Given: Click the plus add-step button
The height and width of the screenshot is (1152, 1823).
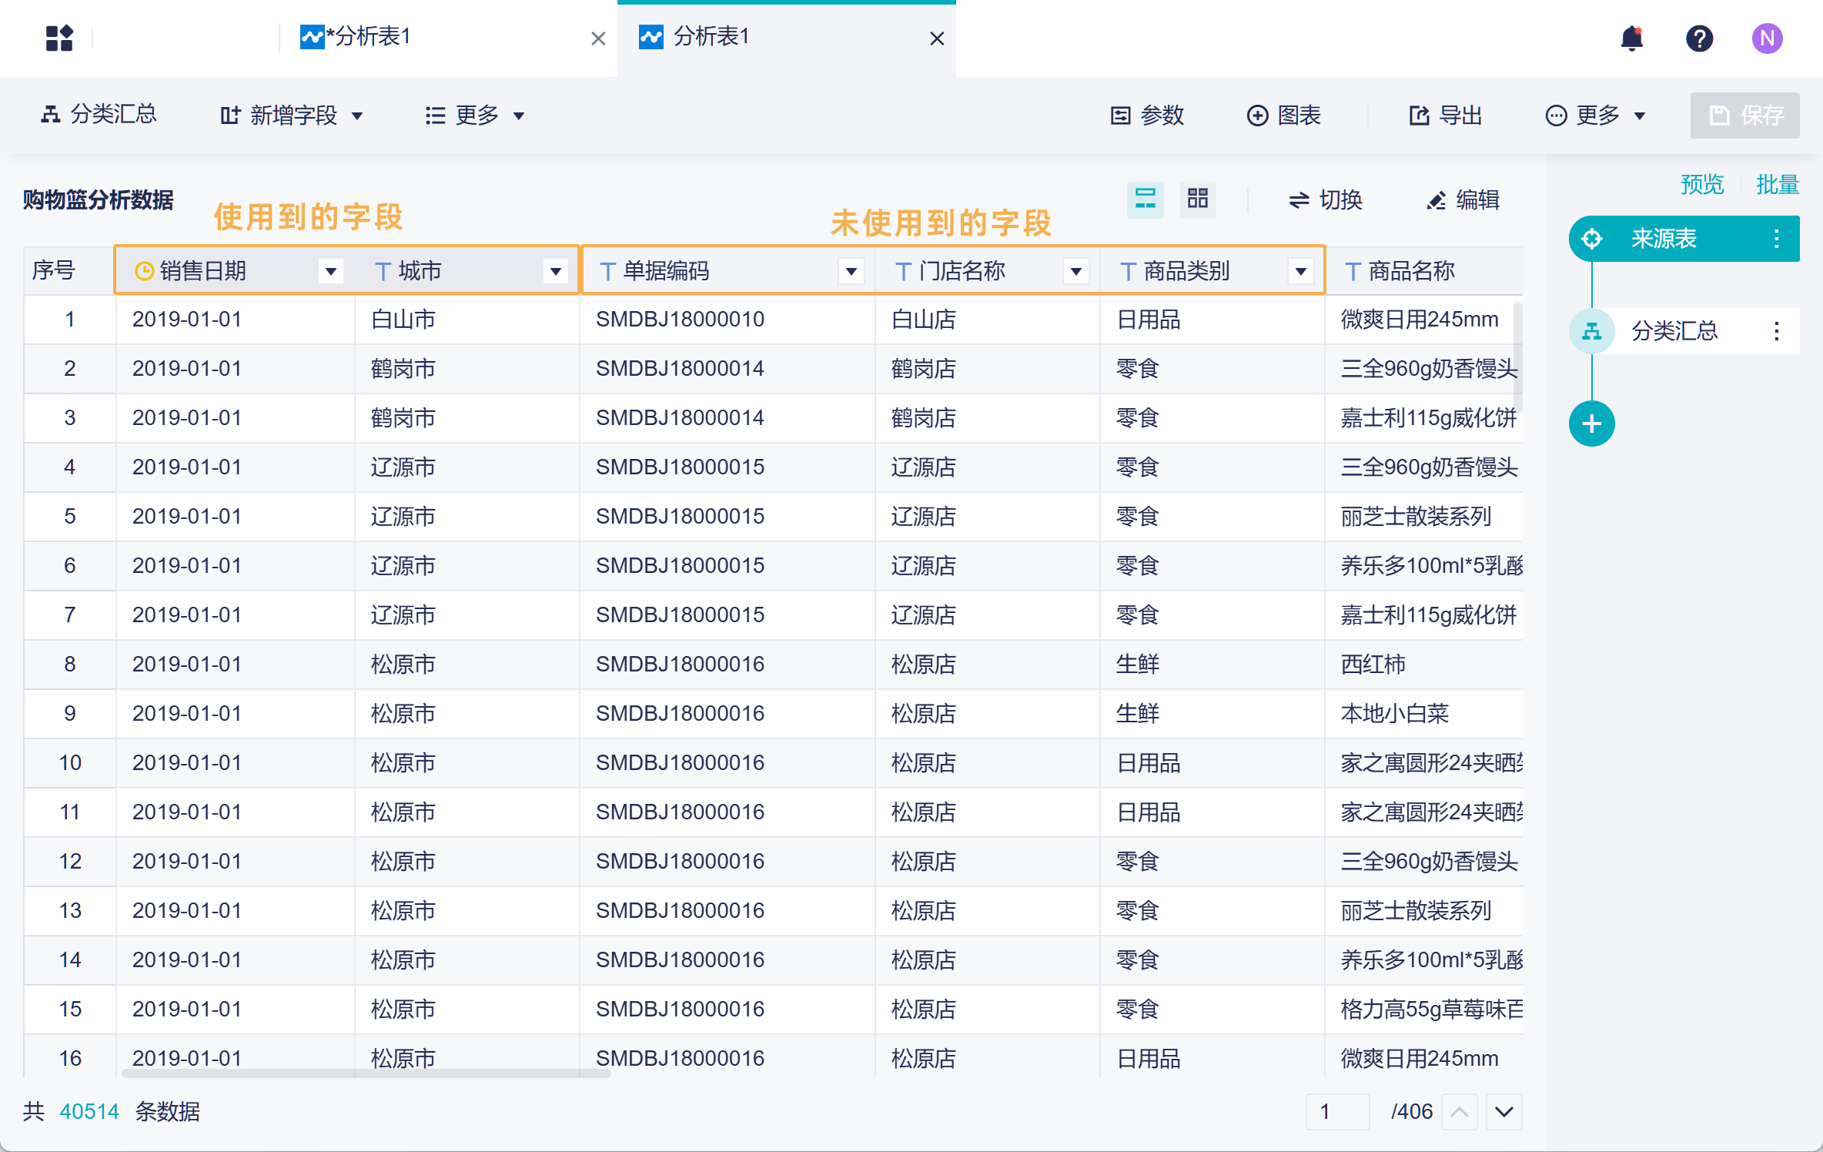Looking at the screenshot, I should pos(1591,424).
